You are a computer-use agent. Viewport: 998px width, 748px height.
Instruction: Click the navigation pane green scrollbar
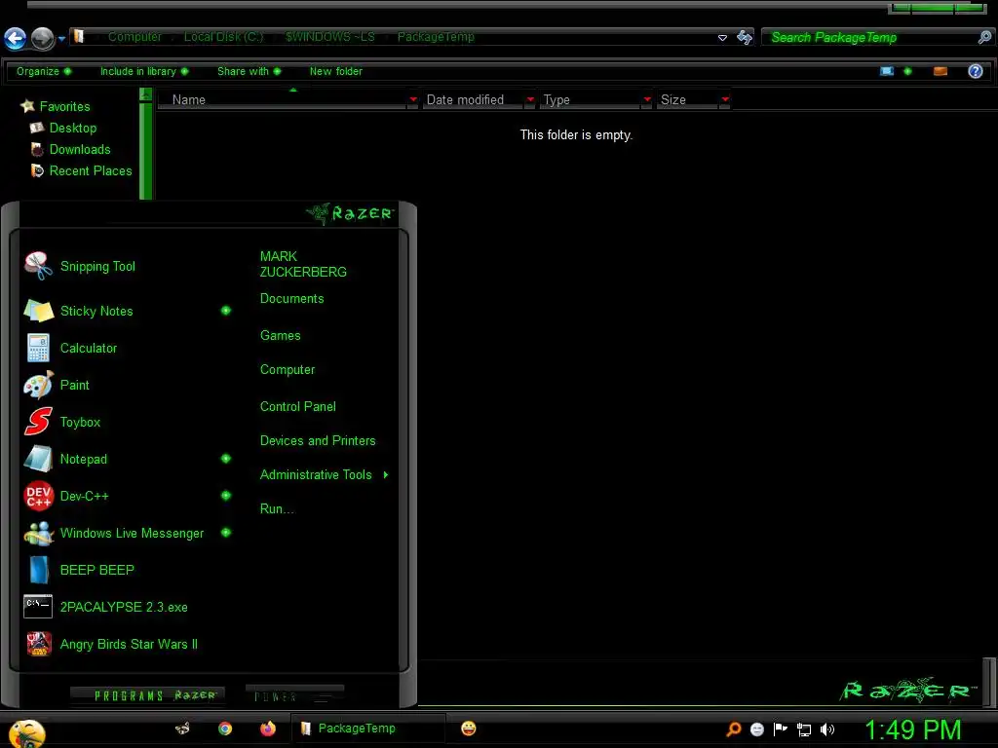[x=146, y=151]
